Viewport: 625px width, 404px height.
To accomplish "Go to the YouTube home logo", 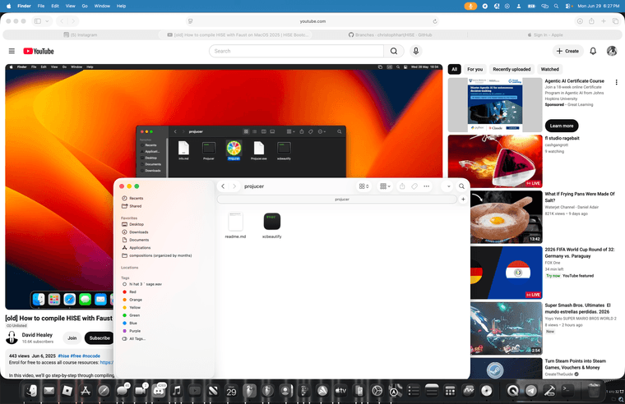I will (x=39, y=51).
